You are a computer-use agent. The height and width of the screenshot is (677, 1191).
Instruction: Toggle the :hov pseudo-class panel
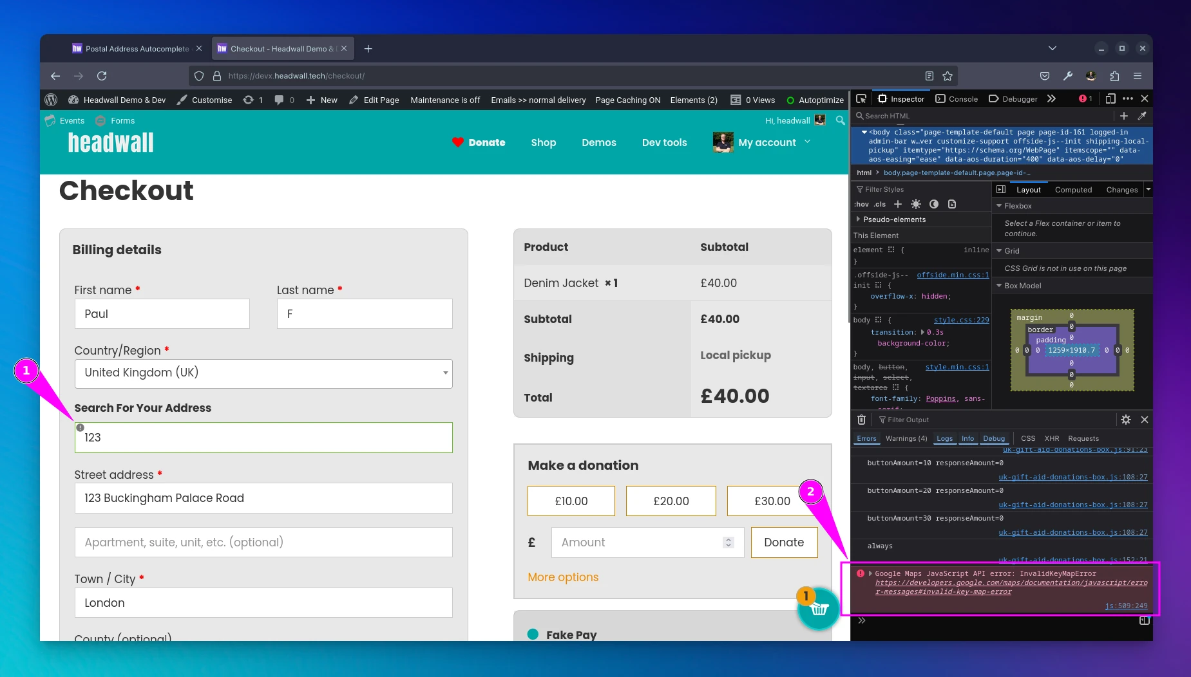point(861,204)
